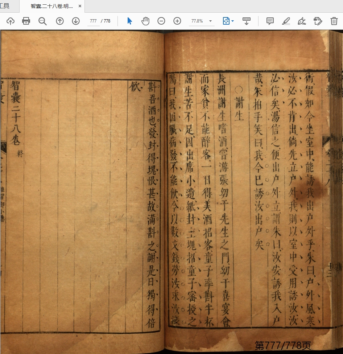Go to previous page with up arrow

[x=60, y=21]
